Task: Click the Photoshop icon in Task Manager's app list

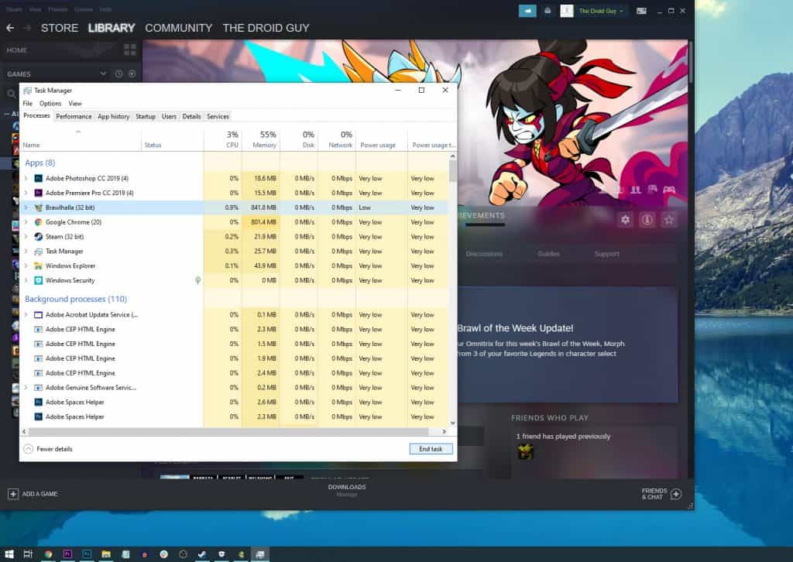Action: 39,178
